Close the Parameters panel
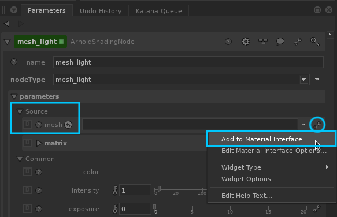 coord(329,10)
